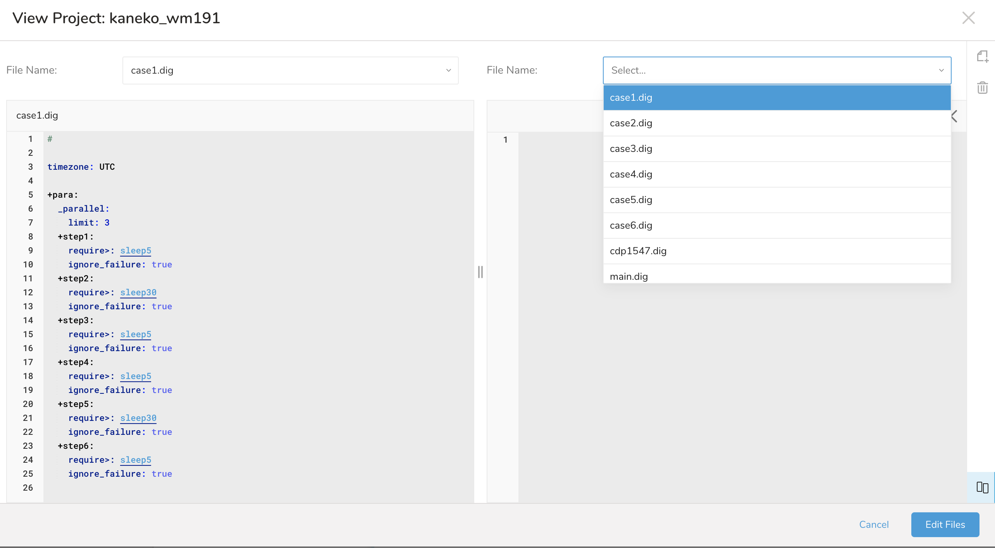Toggle the split view columns icon
Screen dimensions: 995x548
click(x=982, y=487)
